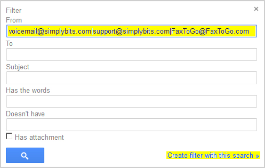Click the Doesn't have label
The width and height of the screenshot is (265, 168).
coord(25,114)
